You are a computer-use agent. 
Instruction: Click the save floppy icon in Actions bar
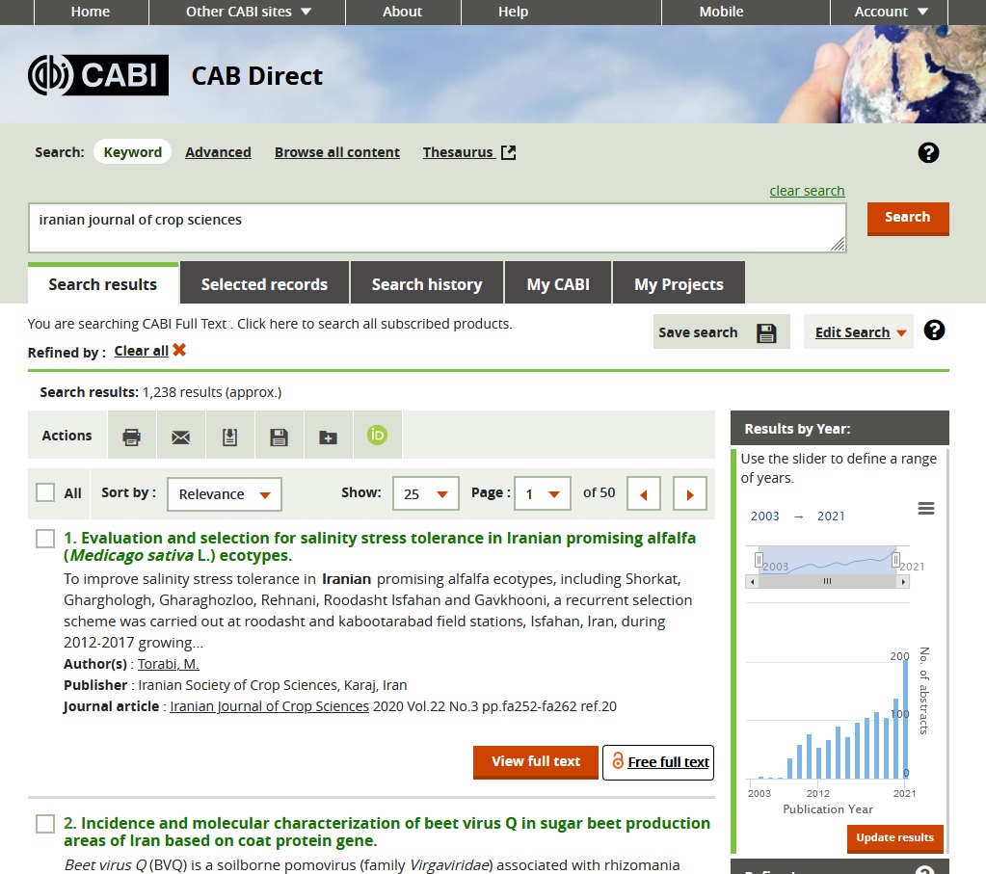coord(279,437)
